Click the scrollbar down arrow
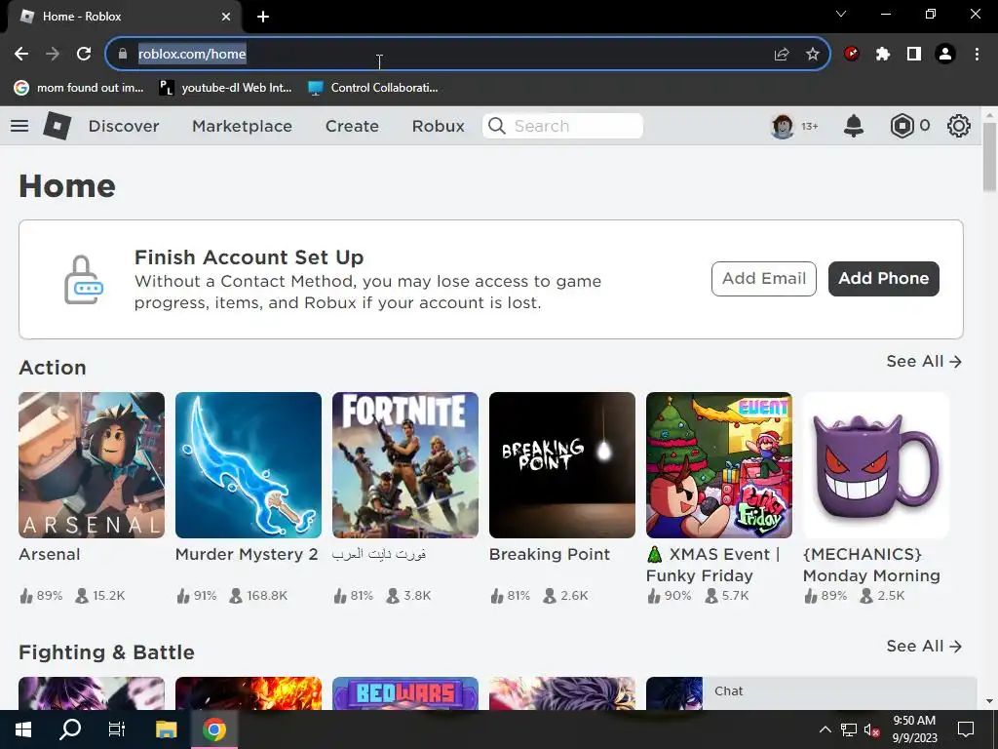This screenshot has height=749, width=998. pyautogui.click(x=989, y=701)
